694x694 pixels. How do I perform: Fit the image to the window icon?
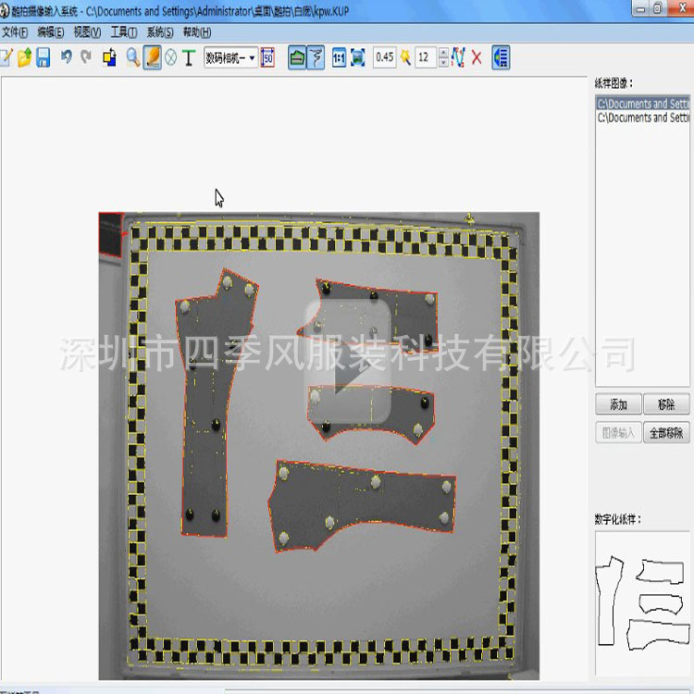coord(357,58)
